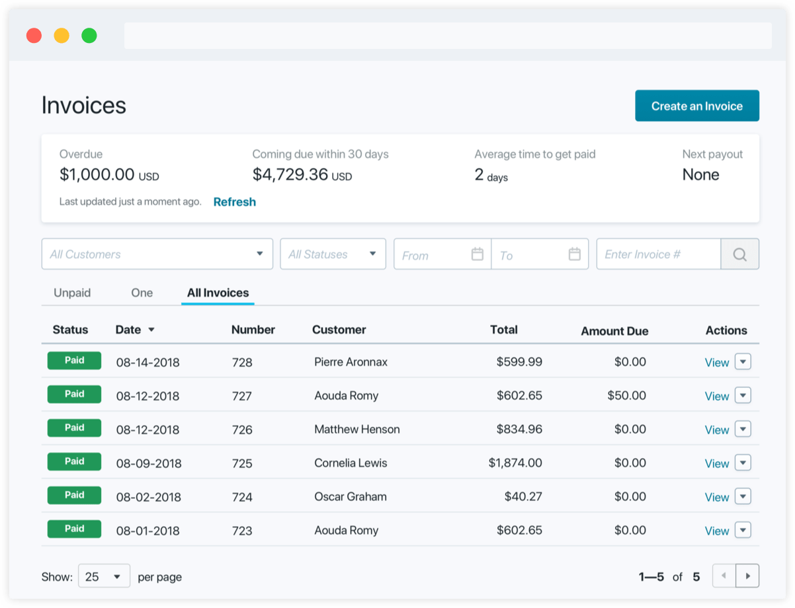Expand actions menu for invoice 726
The width and height of the screenshot is (795, 608).
743,430
